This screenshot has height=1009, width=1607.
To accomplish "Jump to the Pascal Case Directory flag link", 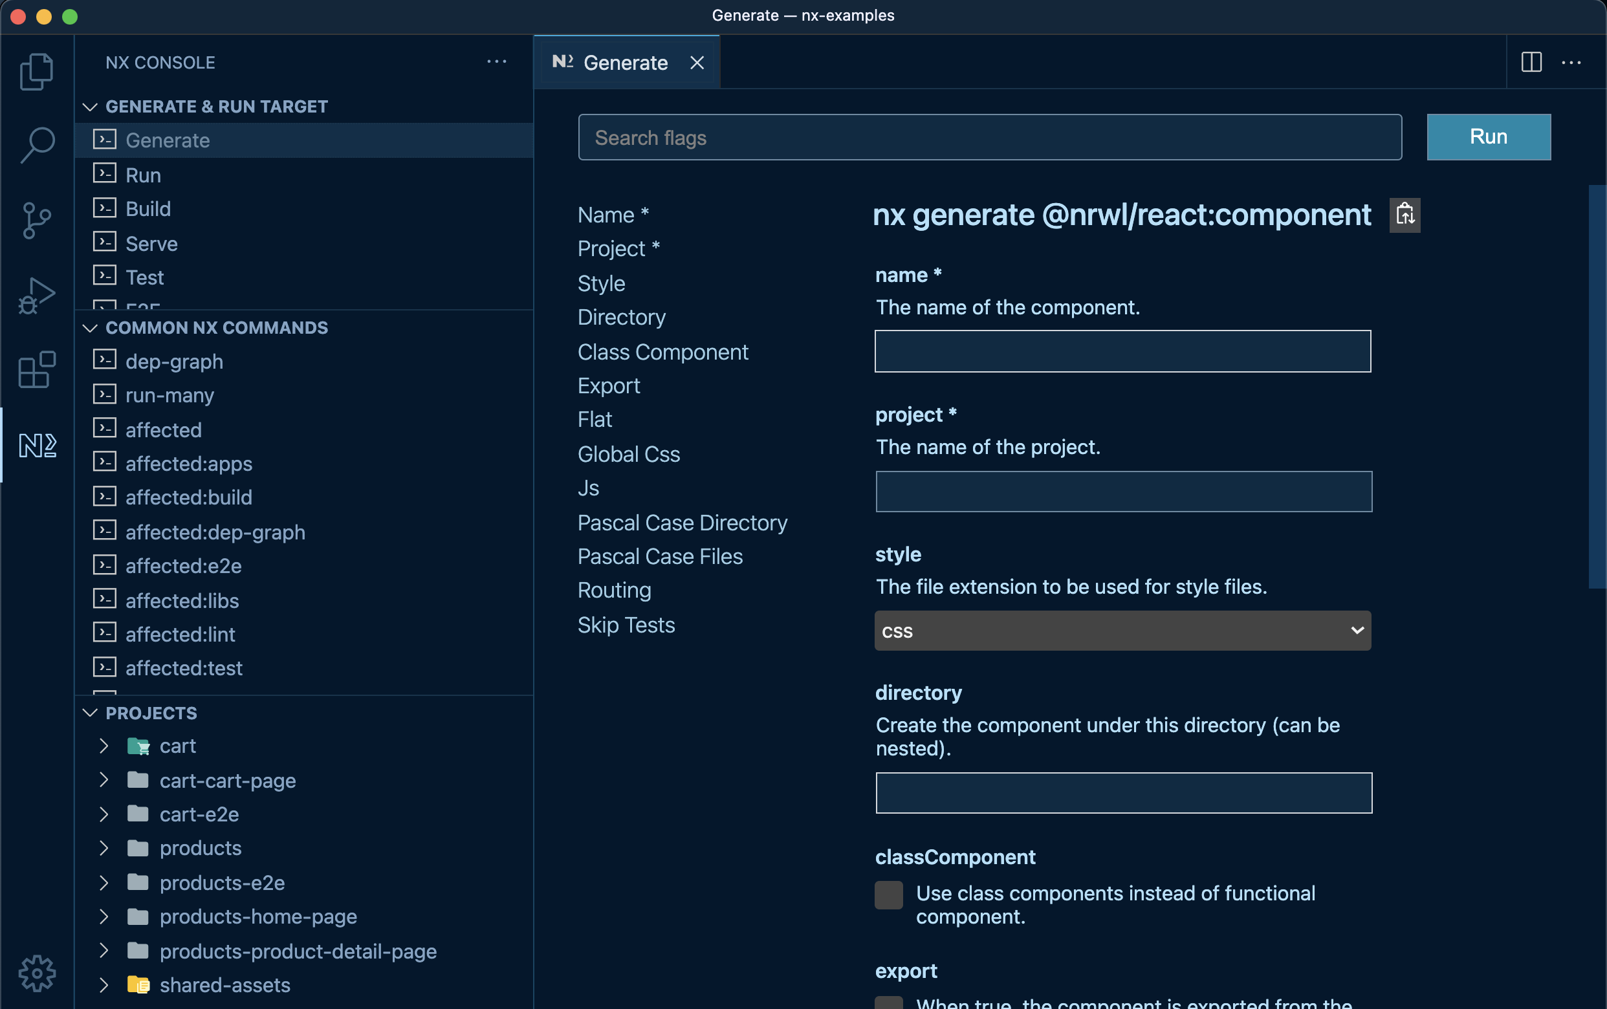I will 682,523.
